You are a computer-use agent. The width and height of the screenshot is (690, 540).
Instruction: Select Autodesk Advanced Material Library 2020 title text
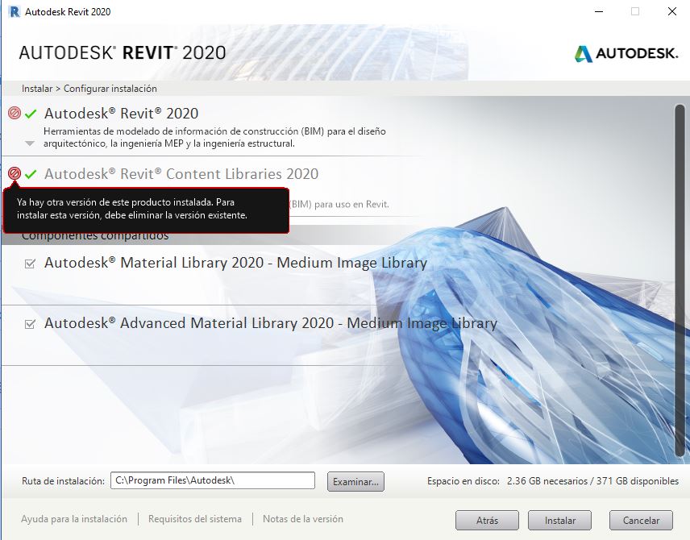271,323
